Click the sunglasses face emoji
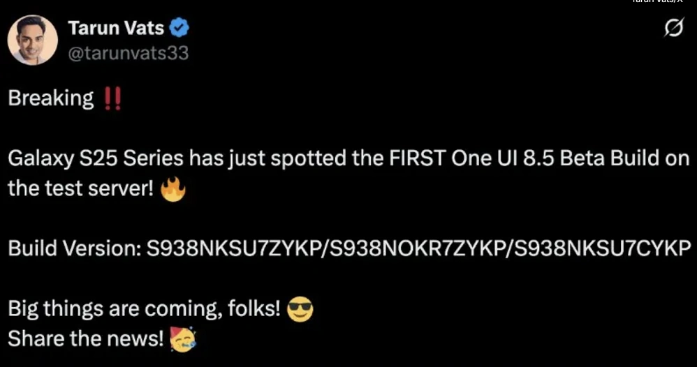 [300, 309]
